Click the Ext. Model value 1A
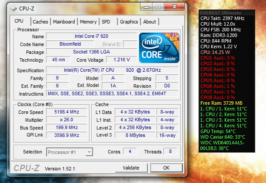The width and height of the screenshot is (266, 183). [113, 86]
